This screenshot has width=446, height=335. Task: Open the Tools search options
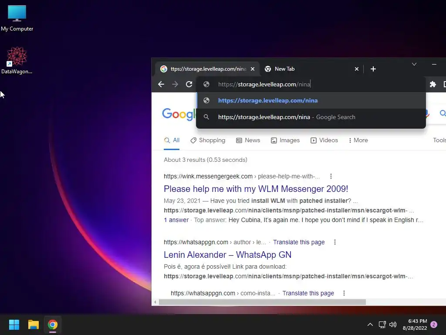tap(439, 140)
